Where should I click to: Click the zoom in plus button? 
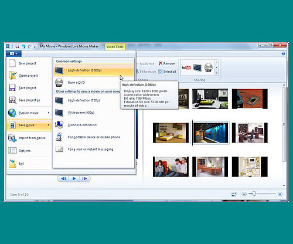tap(280, 194)
